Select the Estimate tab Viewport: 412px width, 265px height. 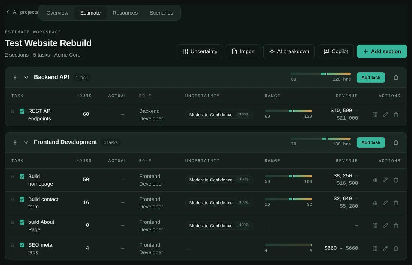pos(90,13)
